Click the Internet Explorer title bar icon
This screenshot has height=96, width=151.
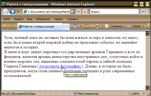point(4,4)
